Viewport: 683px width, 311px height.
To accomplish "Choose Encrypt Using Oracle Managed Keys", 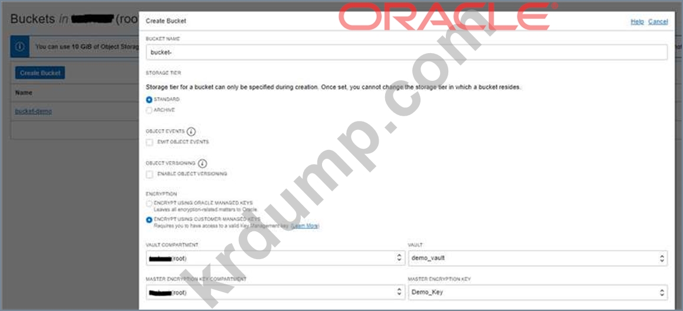I will click(x=149, y=204).
